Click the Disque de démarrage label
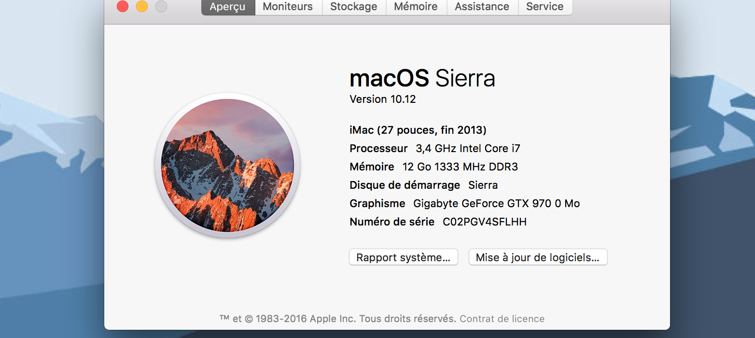The width and height of the screenshot is (755, 338). click(405, 185)
